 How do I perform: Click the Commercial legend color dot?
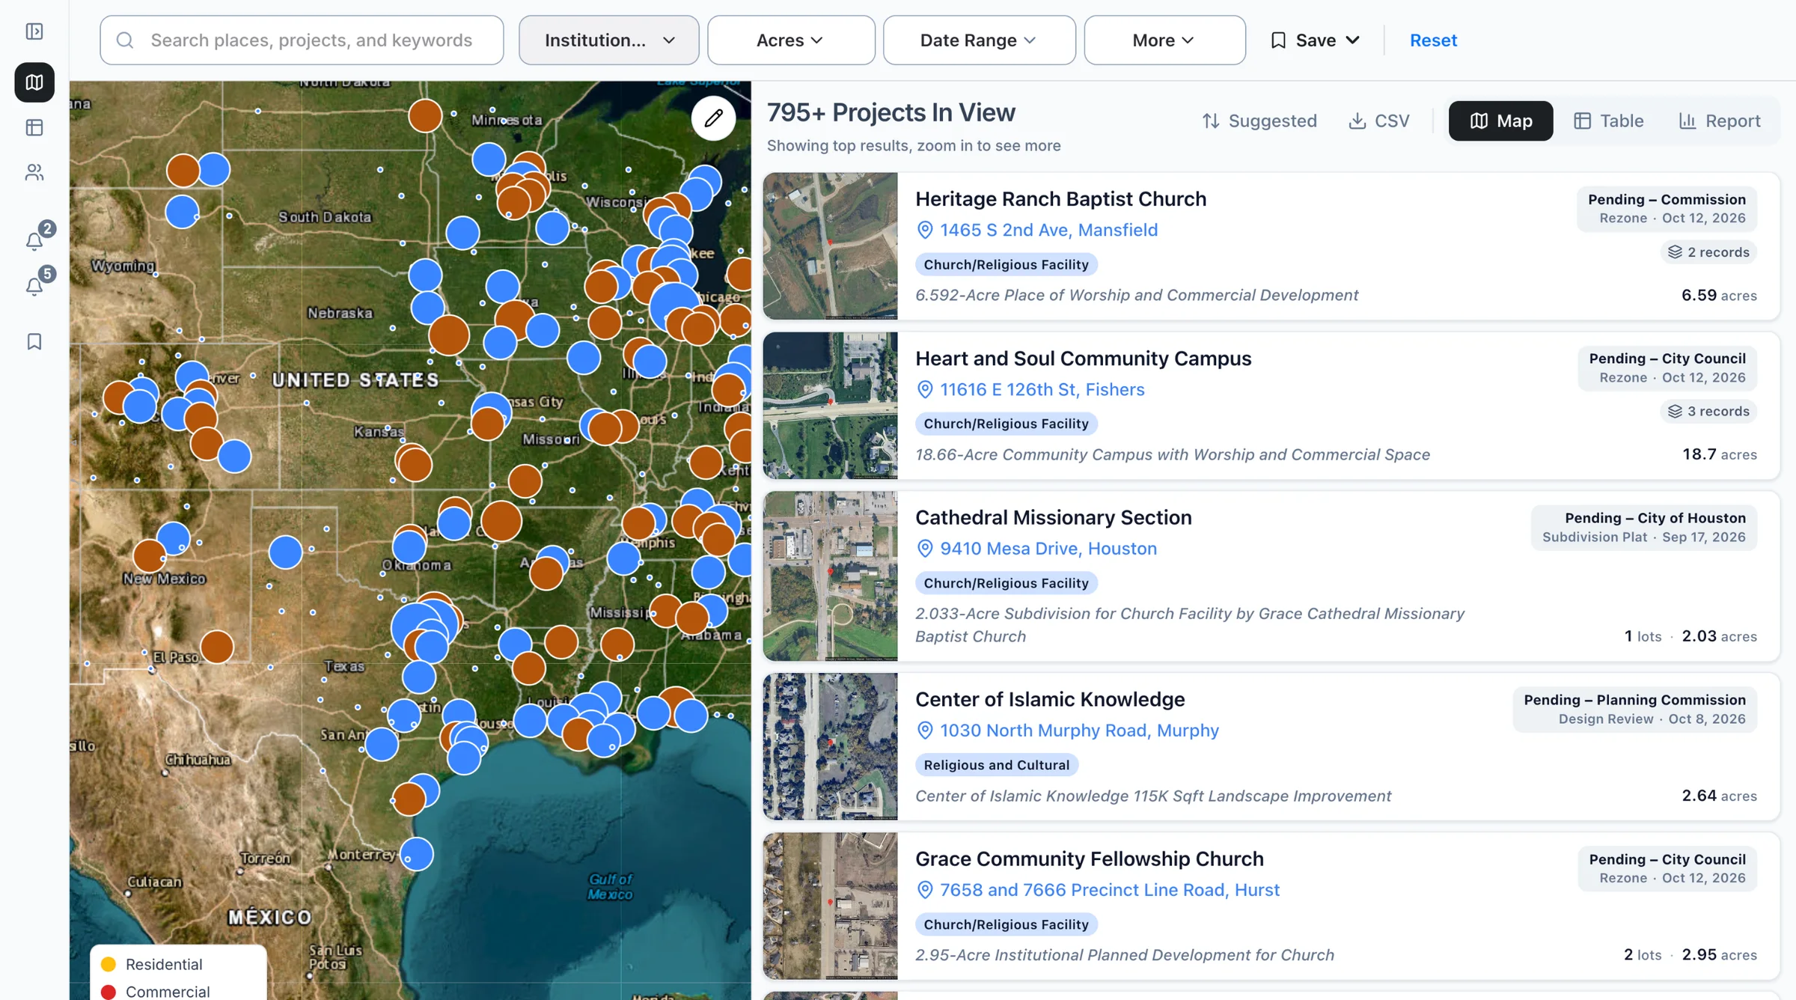(x=109, y=992)
